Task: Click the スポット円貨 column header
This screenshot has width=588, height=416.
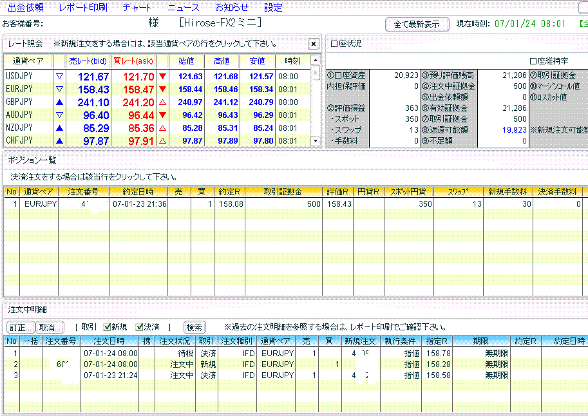Action: coord(408,192)
